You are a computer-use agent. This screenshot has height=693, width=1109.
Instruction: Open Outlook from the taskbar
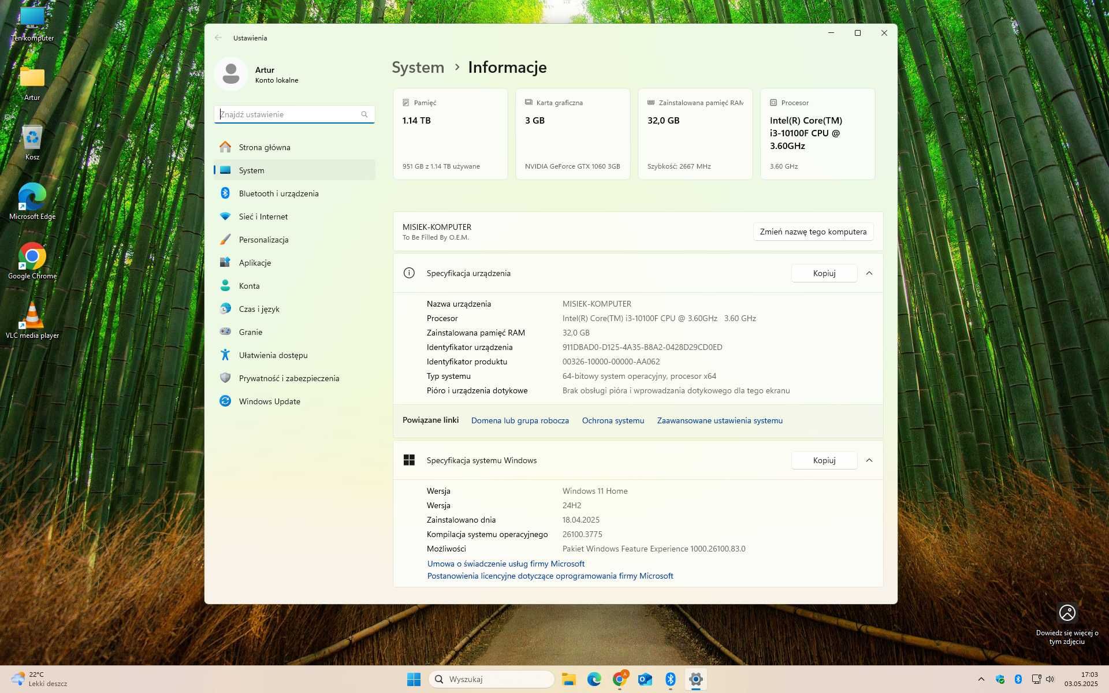pyautogui.click(x=645, y=679)
